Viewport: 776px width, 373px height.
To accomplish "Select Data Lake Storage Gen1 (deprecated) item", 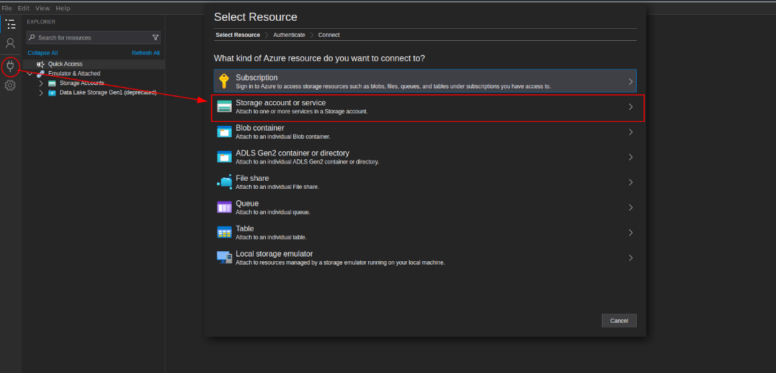I will coord(94,92).
